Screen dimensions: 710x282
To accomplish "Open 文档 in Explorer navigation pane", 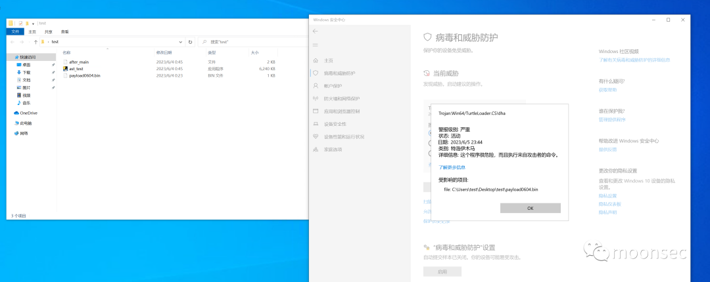I will (26, 80).
